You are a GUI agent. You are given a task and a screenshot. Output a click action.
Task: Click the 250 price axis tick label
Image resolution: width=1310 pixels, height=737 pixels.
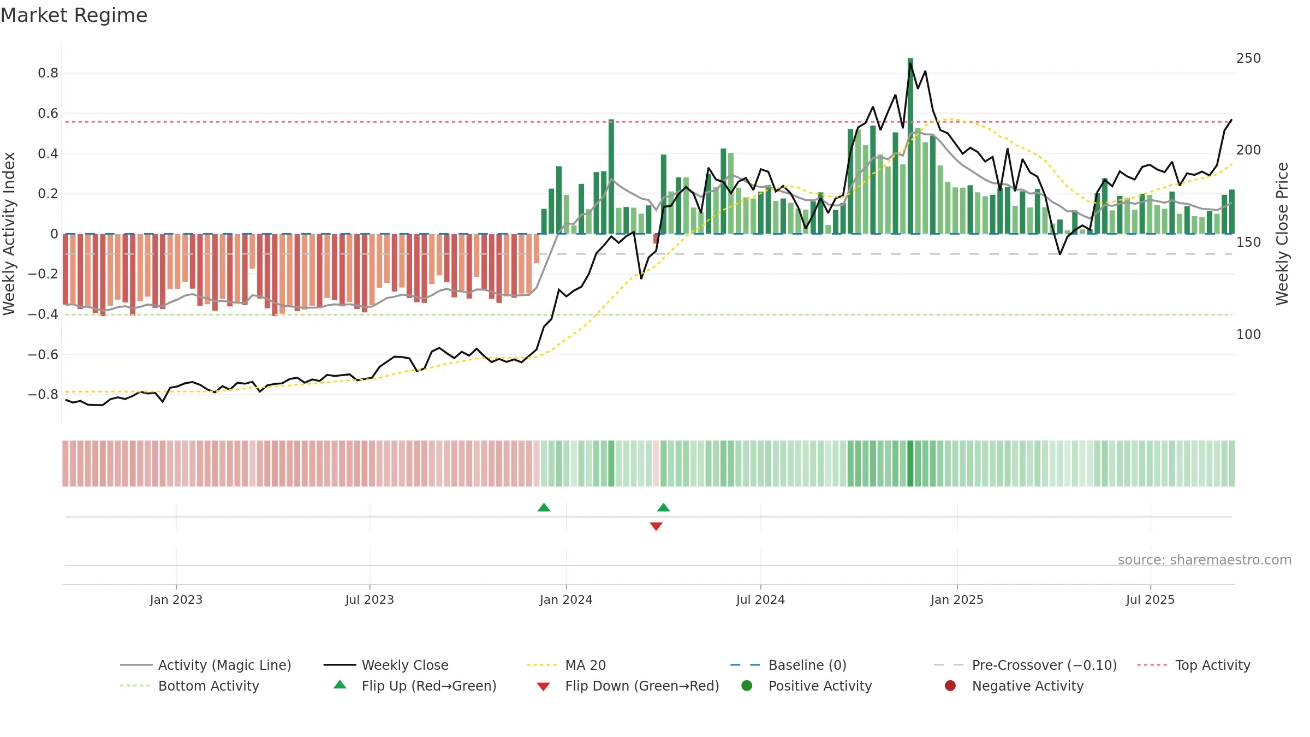pos(1249,58)
